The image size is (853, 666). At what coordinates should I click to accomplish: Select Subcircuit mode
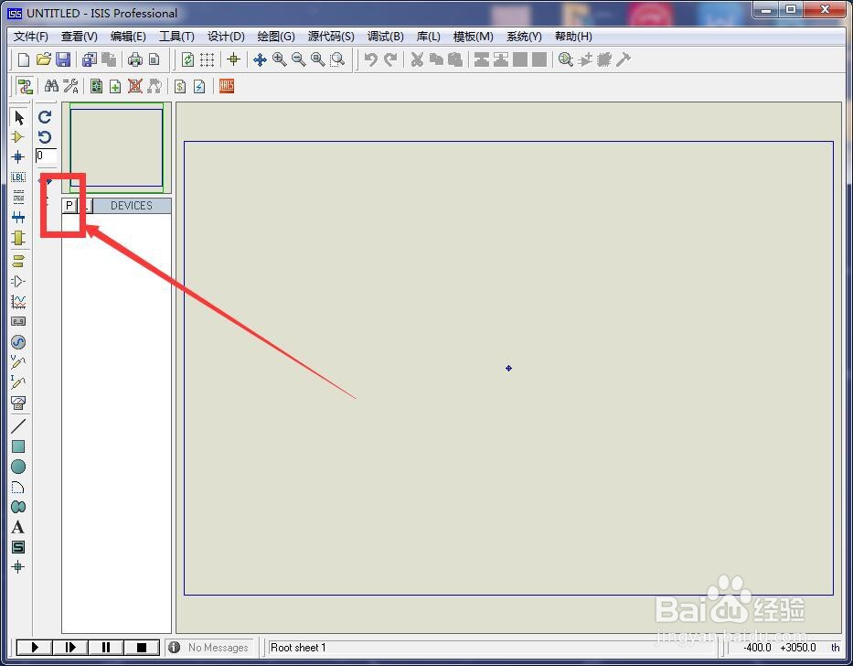[18, 238]
